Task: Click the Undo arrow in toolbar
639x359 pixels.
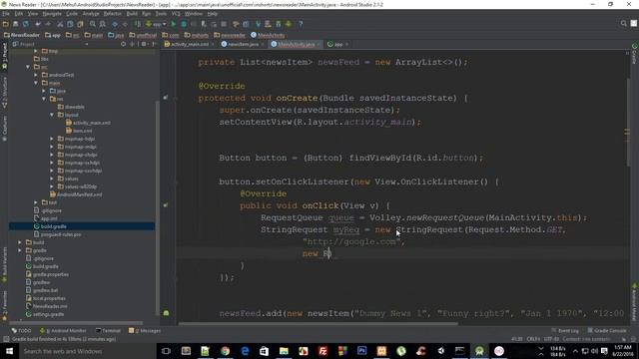Action: [x=38, y=24]
